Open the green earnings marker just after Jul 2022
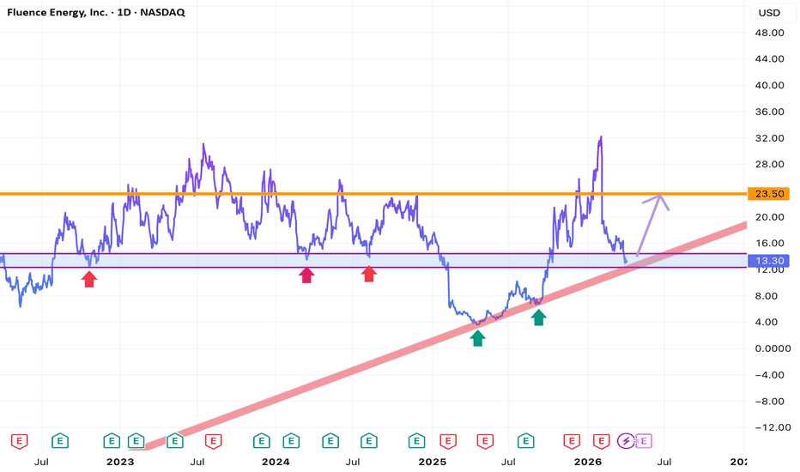Viewport: 800px width, 472px height. (x=60, y=441)
